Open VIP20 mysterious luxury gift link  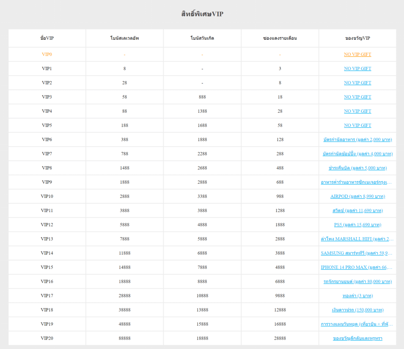coord(357,338)
